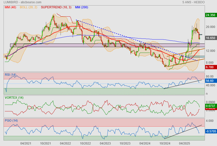Click the 04/2021 date on time axis
The width and height of the screenshot is (217, 146).
26,143
